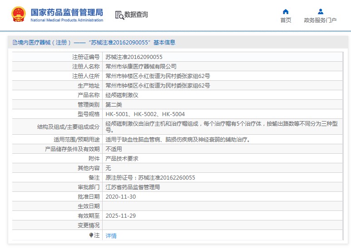Click the 江苏省药品监督管理局 approval department cell
Image resolution: width=351 pixels, height=249 pixels.
point(133,187)
